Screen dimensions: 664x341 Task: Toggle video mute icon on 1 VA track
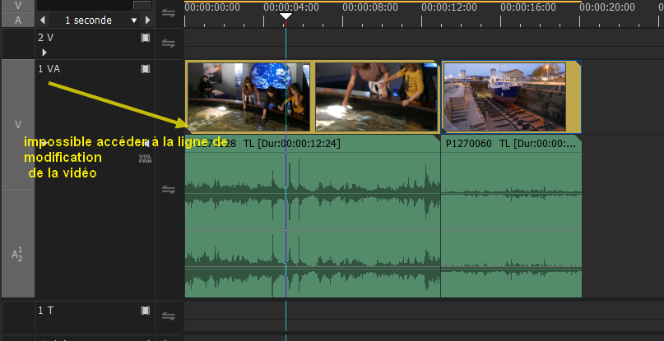pos(146,69)
